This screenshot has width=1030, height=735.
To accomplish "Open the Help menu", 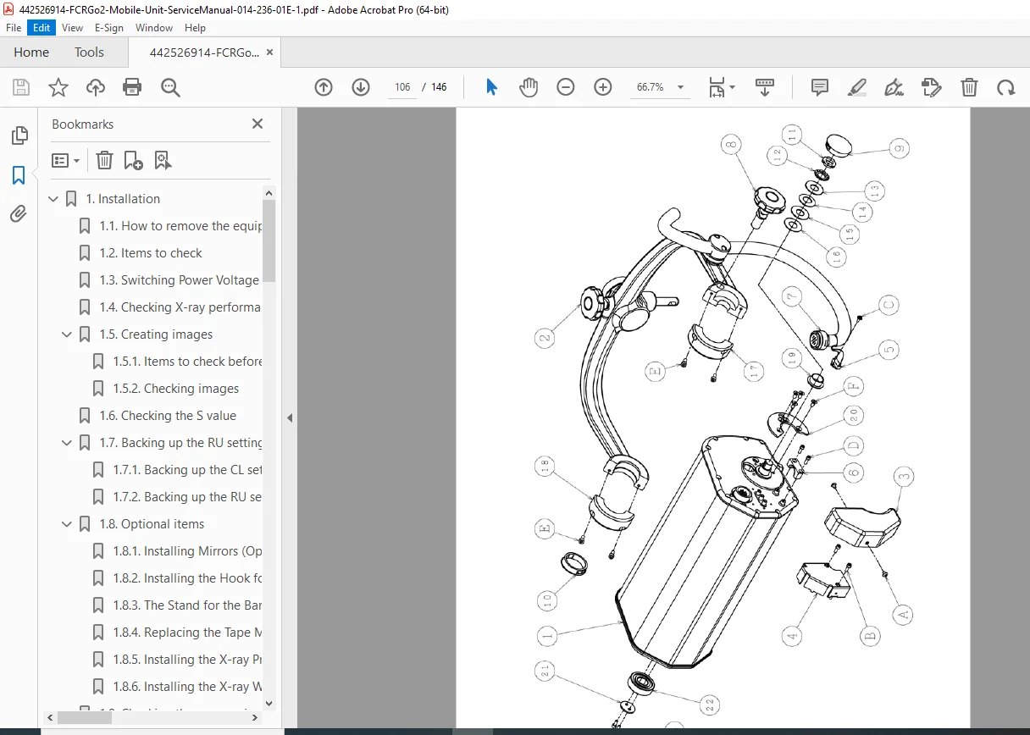I will [196, 28].
